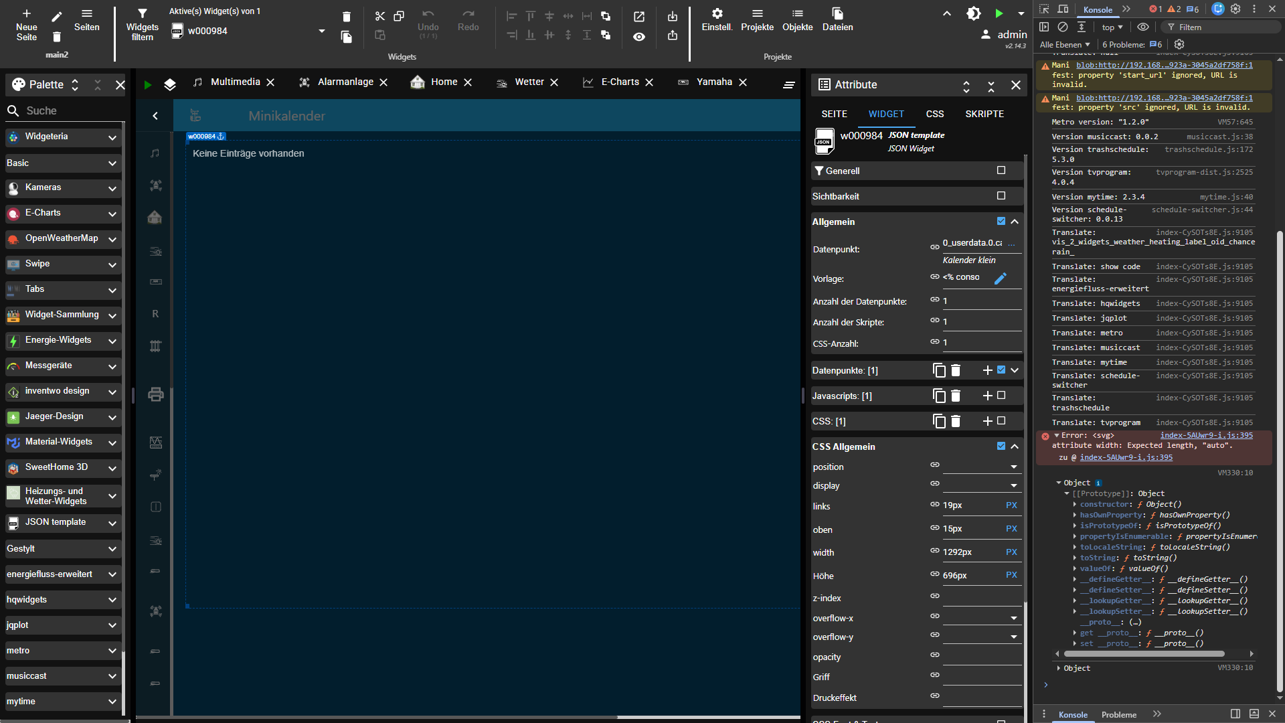Click the PX unit button for links
Image resolution: width=1285 pixels, height=723 pixels.
tap(1011, 505)
